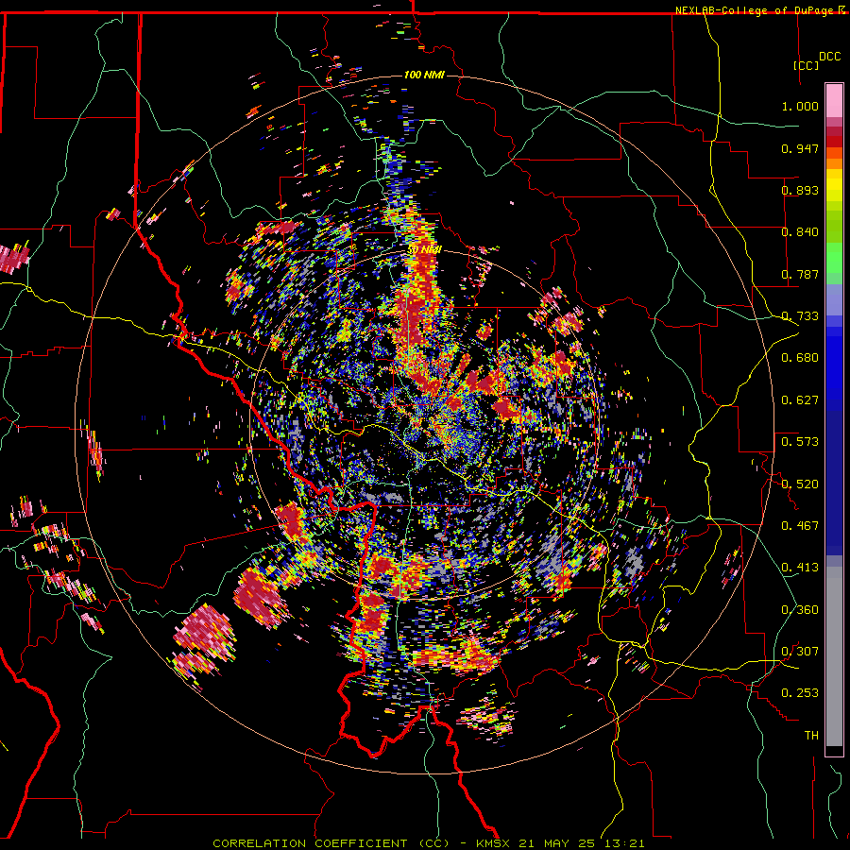
Task: Click the 0.627 legend value
Action: click(x=800, y=400)
